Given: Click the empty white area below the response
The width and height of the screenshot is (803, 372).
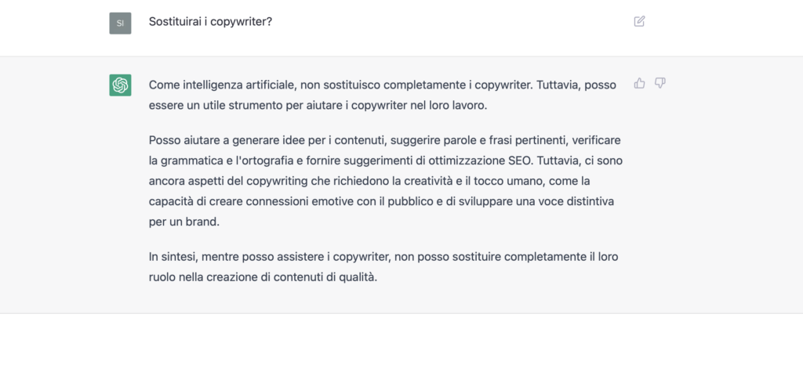Looking at the screenshot, I should click(401, 343).
